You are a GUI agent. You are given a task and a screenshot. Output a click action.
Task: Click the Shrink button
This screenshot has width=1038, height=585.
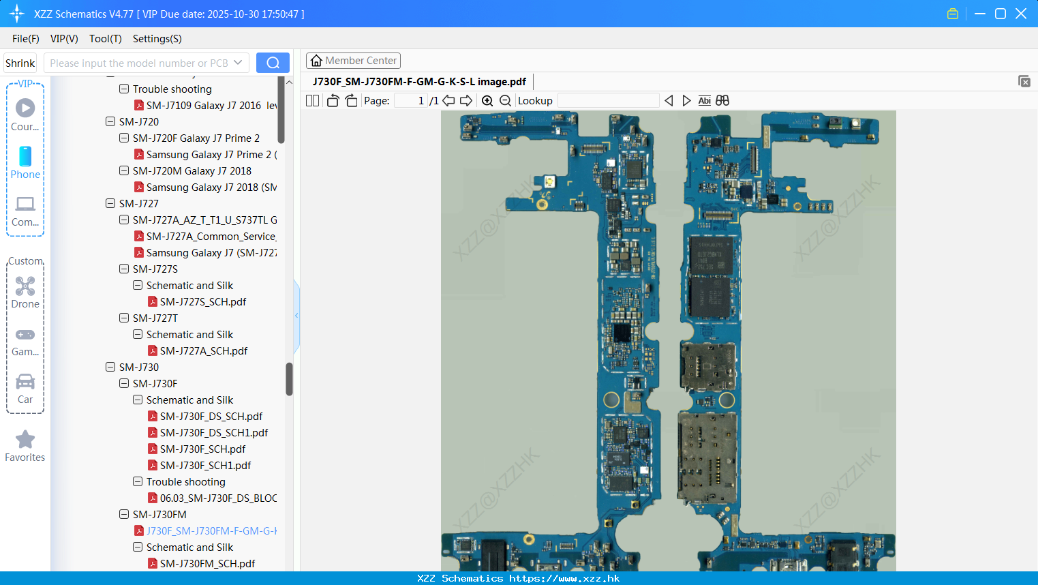pyautogui.click(x=20, y=63)
